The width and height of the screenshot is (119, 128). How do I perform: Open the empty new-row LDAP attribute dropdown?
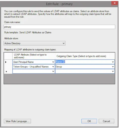34,71
